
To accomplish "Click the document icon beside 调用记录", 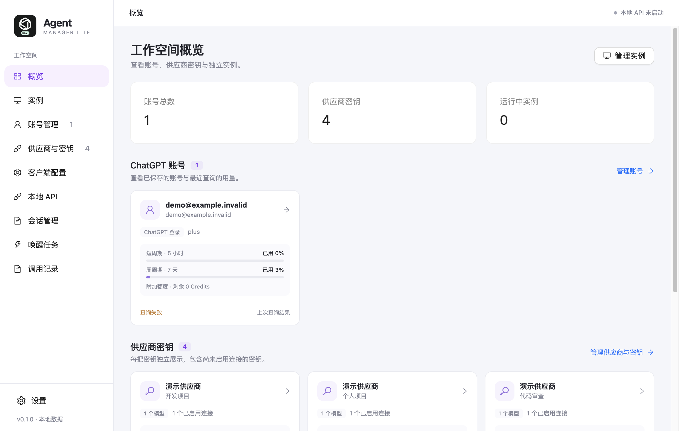I will pyautogui.click(x=18, y=269).
